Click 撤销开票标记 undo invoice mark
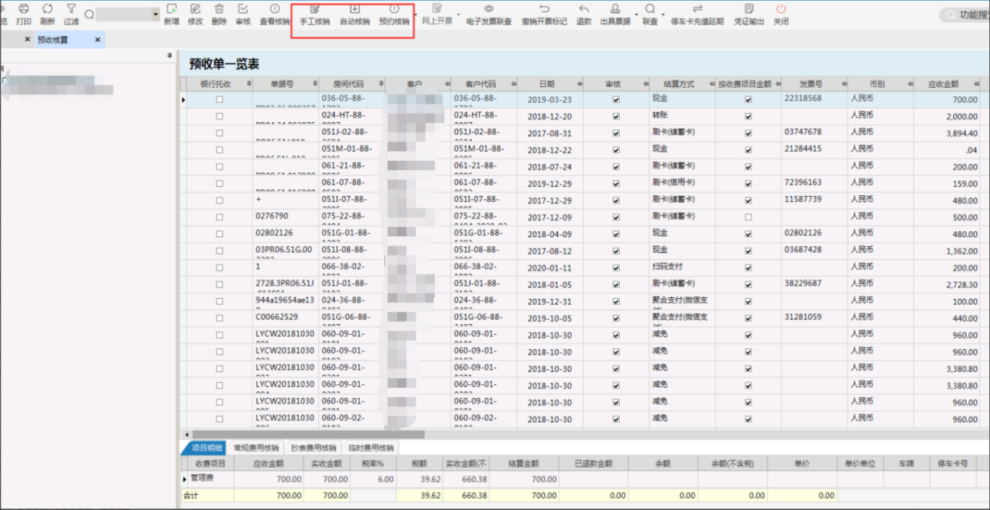This screenshot has width=990, height=510. (544, 14)
